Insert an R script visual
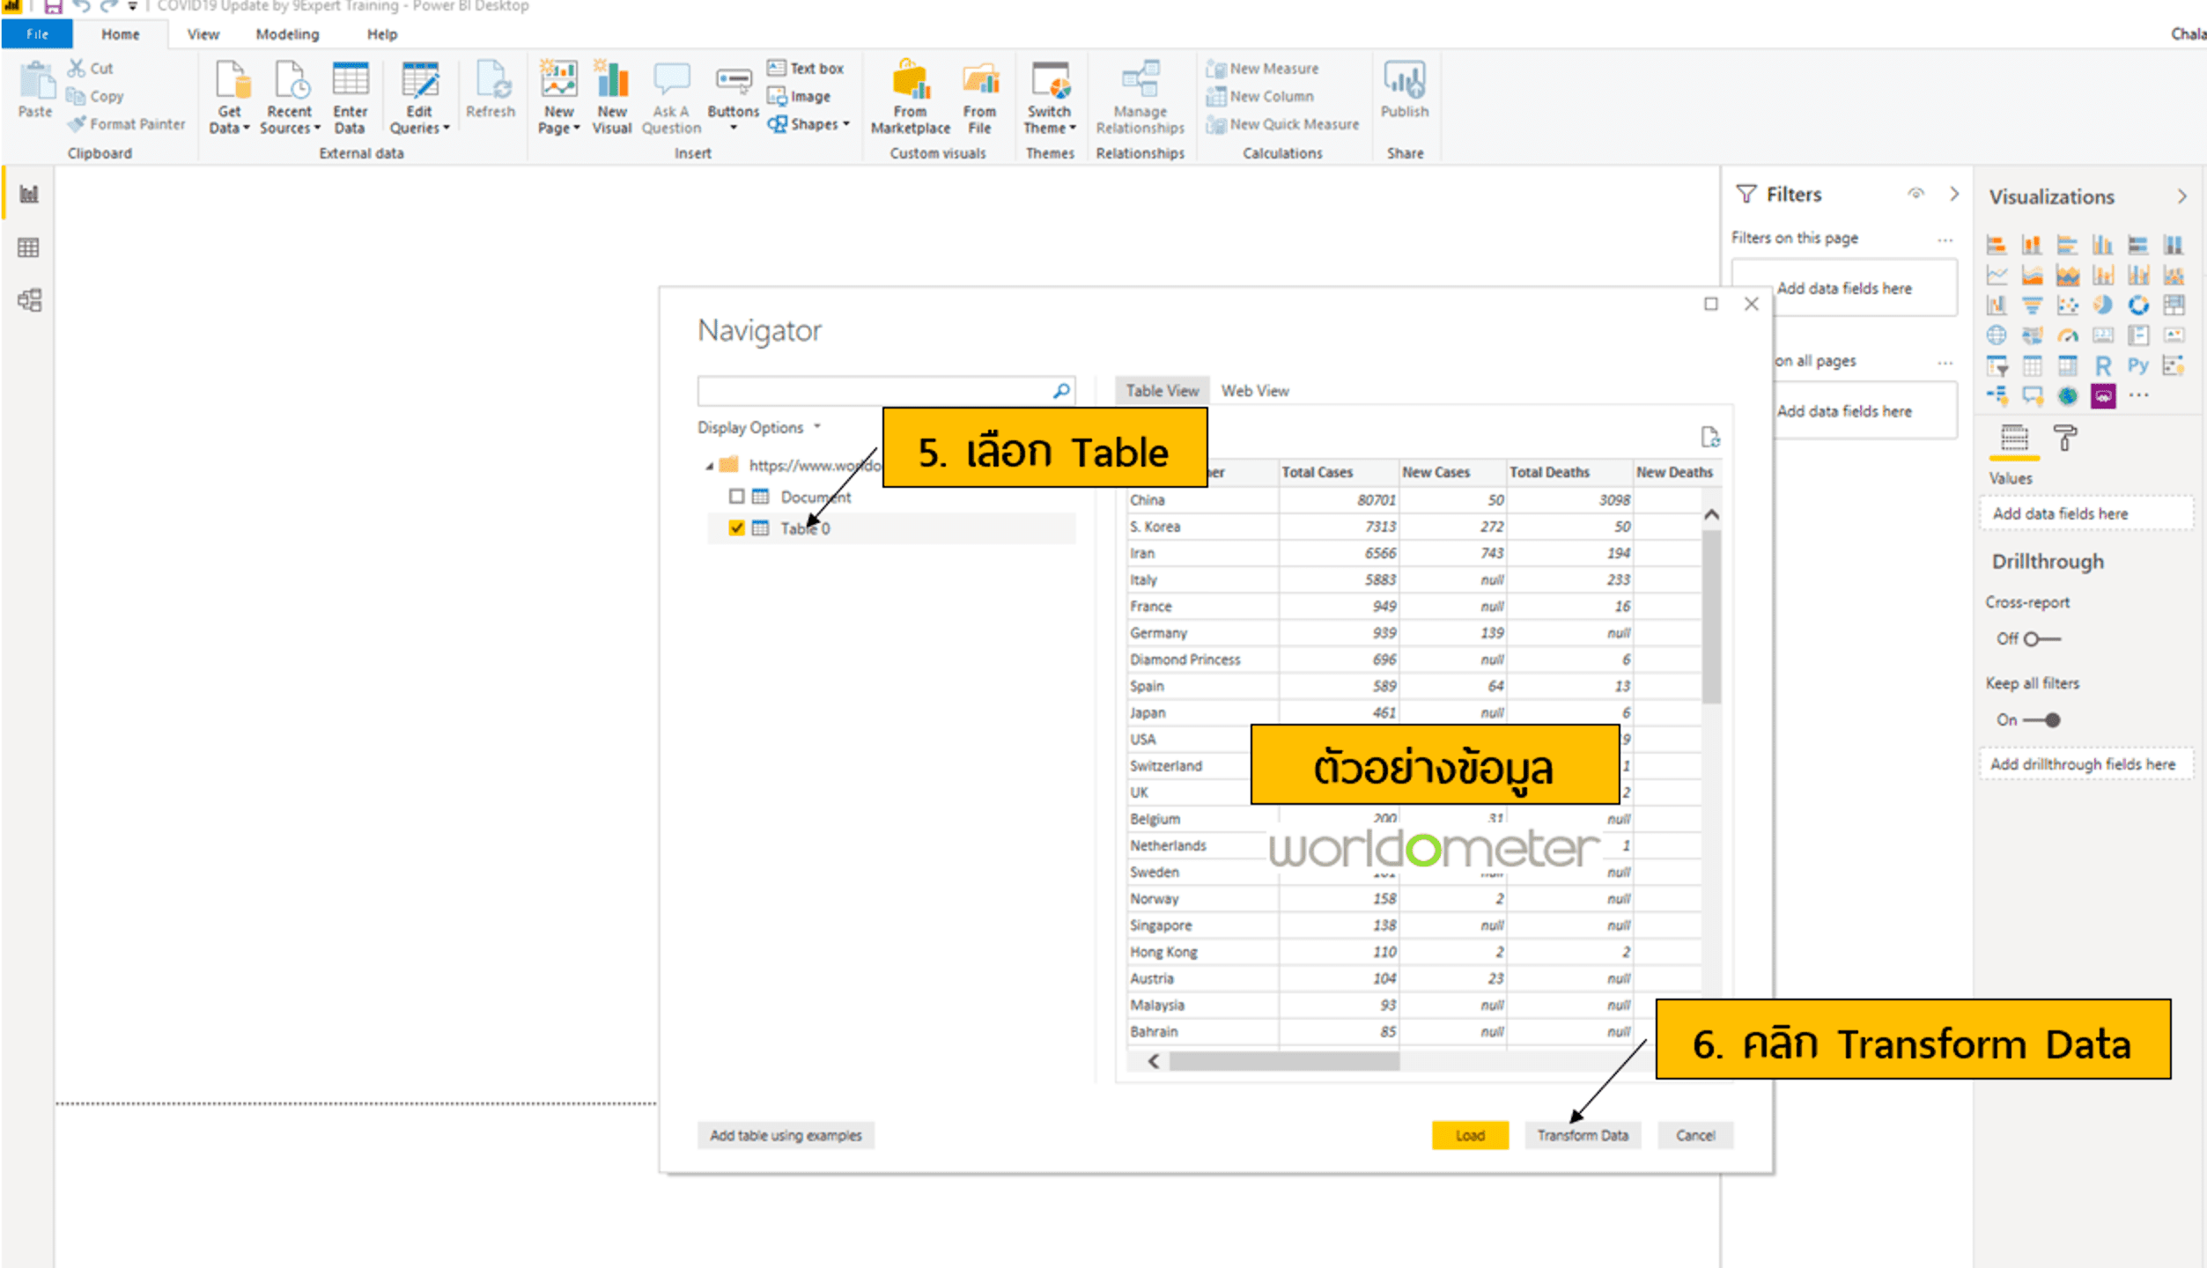This screenshot has width=2207, height=1268. click(2104, 366)
